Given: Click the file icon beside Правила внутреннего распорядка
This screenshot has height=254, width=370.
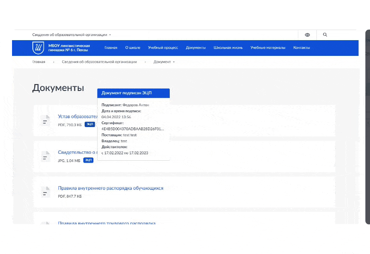Looking at the screenshot, I should (45, 192).
